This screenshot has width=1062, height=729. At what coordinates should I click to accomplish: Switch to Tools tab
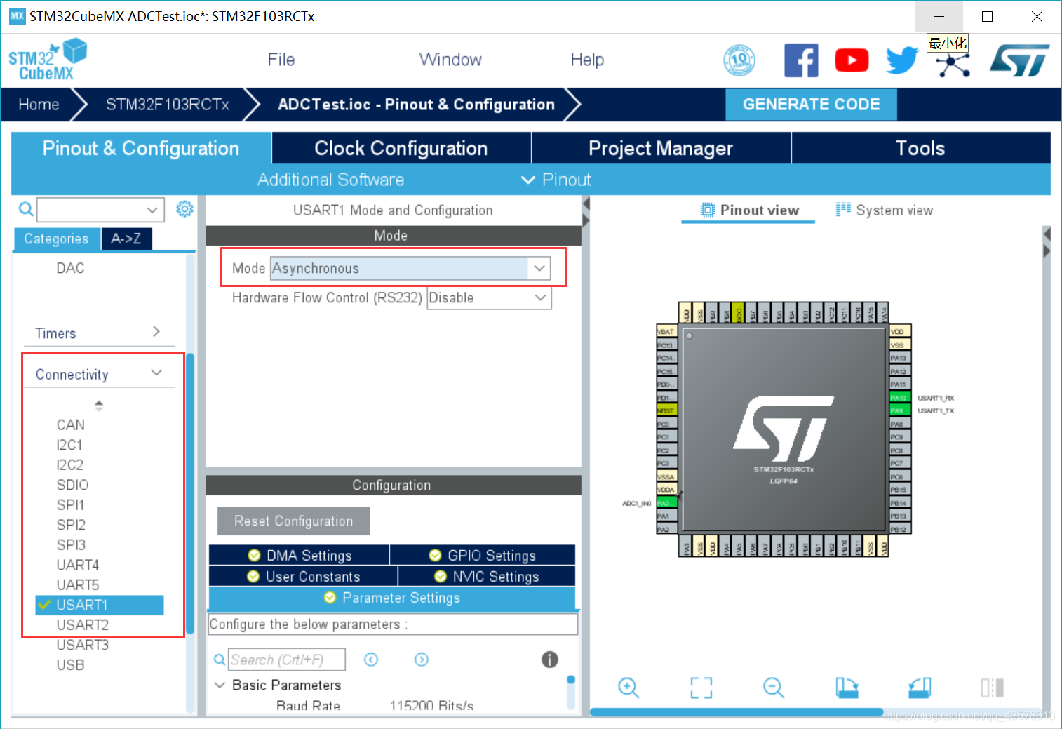coord(920,148)
